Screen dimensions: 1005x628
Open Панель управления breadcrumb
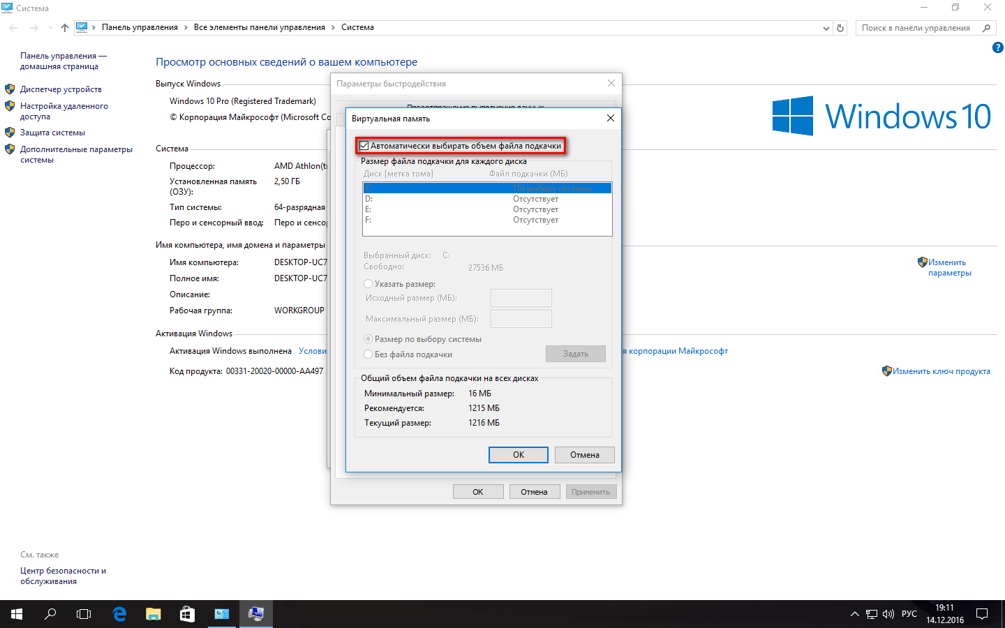coord(140,27)
